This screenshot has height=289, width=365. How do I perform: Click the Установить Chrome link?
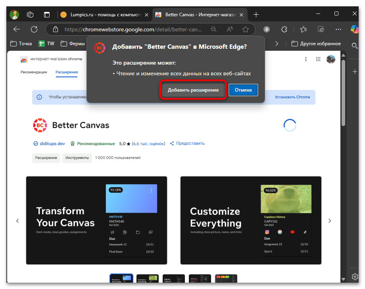pos(292,97)
